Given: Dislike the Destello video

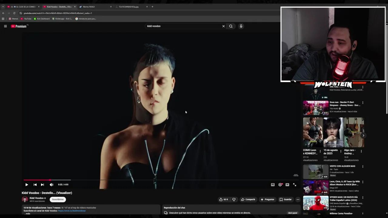Looking at the screenshot, I should point(234,200).
